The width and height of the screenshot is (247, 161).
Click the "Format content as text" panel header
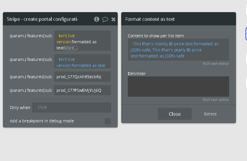point(150,19)
